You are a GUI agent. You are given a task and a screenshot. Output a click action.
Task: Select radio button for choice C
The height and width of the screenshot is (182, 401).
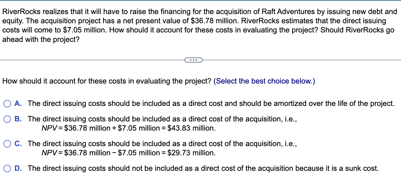pos(7,144)
